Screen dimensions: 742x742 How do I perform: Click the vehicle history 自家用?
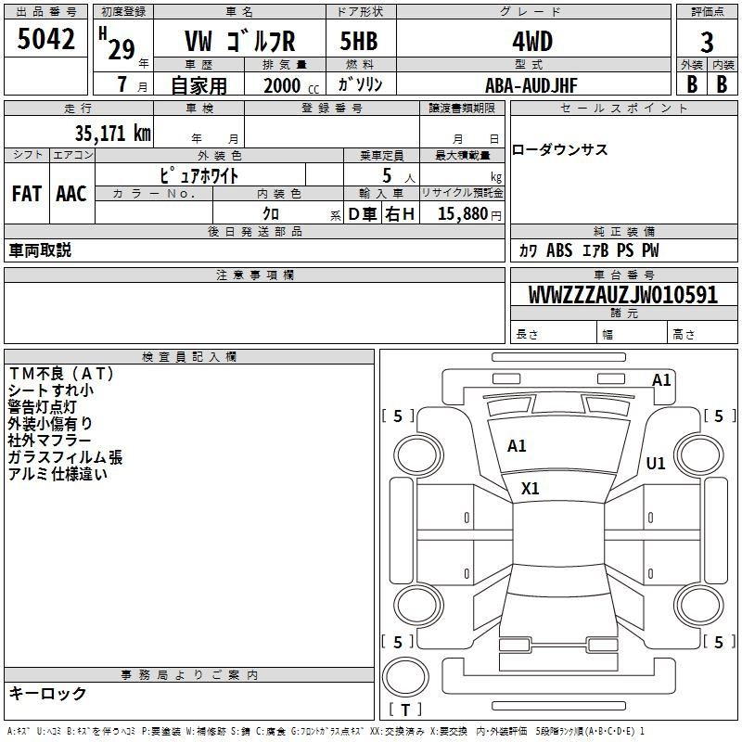[198, 85]
